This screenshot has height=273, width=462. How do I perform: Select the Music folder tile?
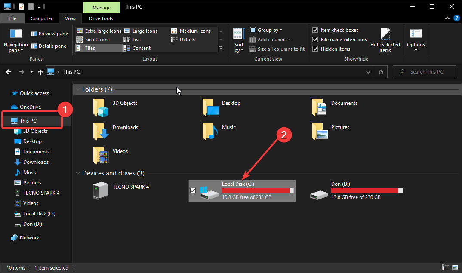click(219, 132)
